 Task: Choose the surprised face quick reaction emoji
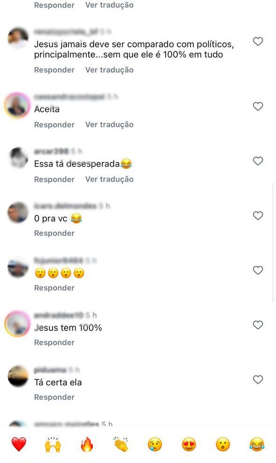(223, 444)
